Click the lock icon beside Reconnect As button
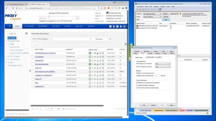This screenshot has width=216, height=121. [180, 14]
